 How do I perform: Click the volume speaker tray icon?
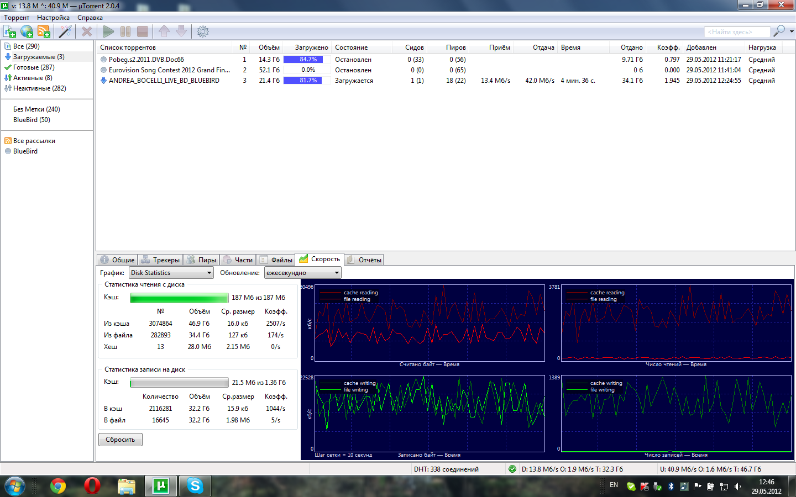tap(737, 487)
